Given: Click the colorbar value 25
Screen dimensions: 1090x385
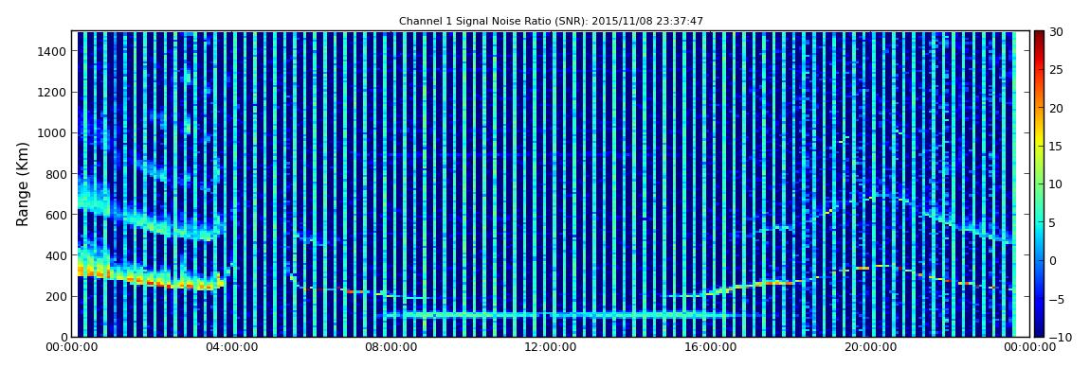Looking at the screenshot, I should (1057, 70).
